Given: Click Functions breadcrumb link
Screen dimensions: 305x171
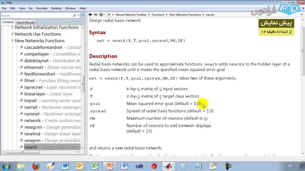Looking at the screenshot, I should (158, 15).
